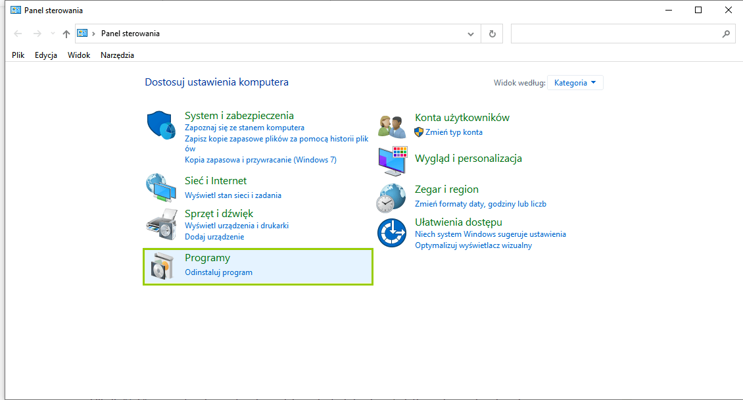The image size is (743, 400).
Task: Click Odinstaluj program link
Action: pyautogui.click(x=218, y=272)
